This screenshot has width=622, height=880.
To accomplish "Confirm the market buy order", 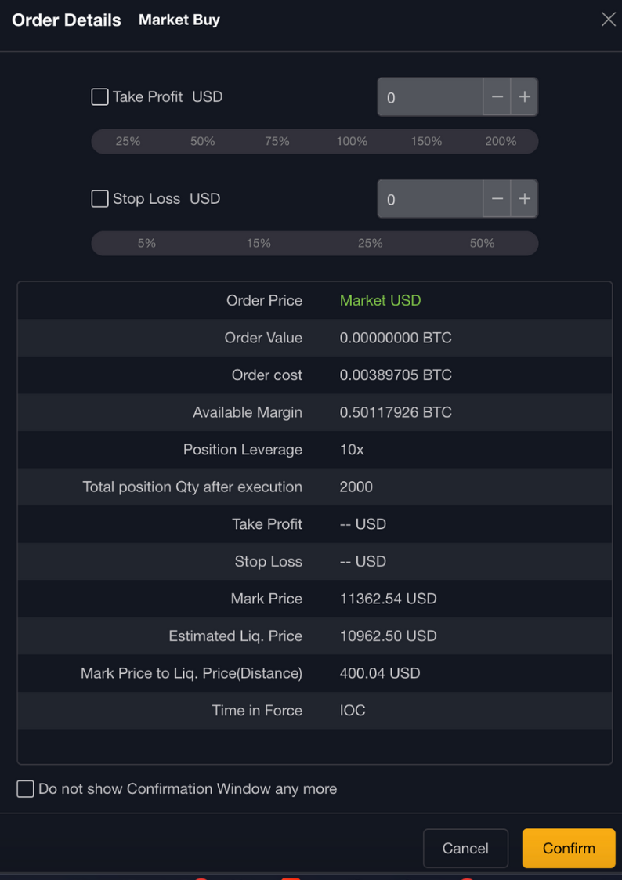I will 568,849.
